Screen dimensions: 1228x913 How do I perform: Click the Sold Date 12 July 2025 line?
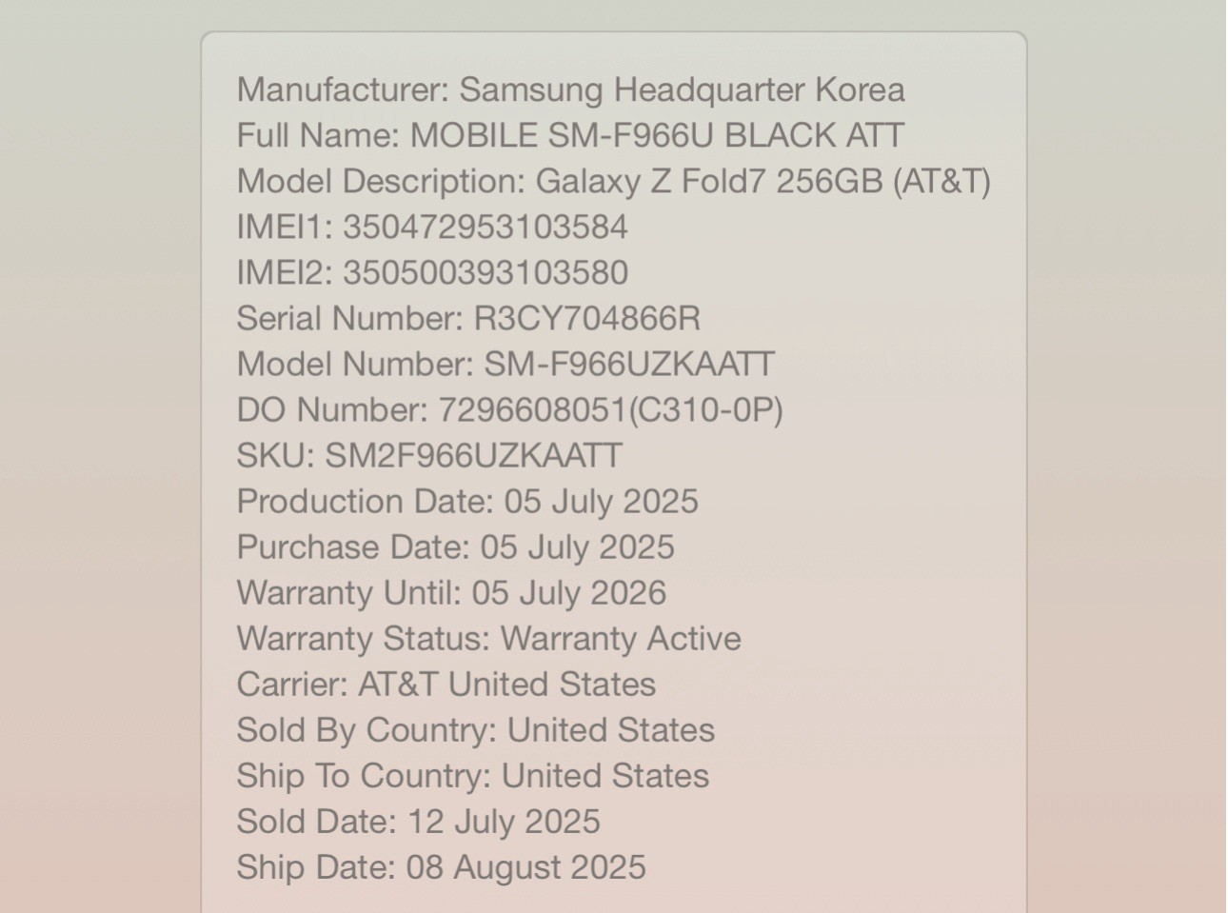click(x=418, y=822)
